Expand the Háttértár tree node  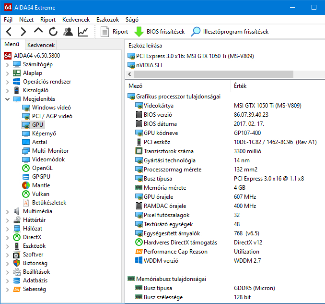click(x=8, y=220)
